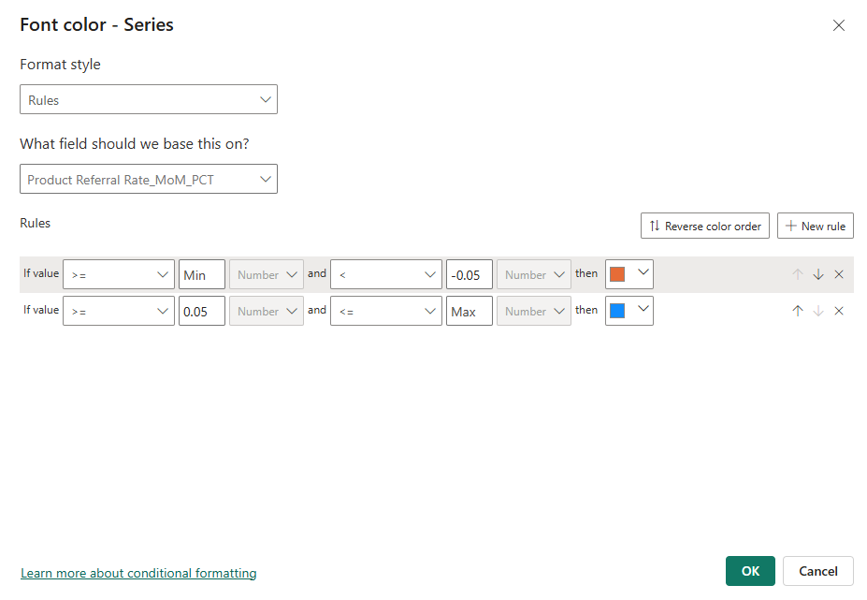
Task: Click the disabled down arrow on second rule
Action: (818, 311)
